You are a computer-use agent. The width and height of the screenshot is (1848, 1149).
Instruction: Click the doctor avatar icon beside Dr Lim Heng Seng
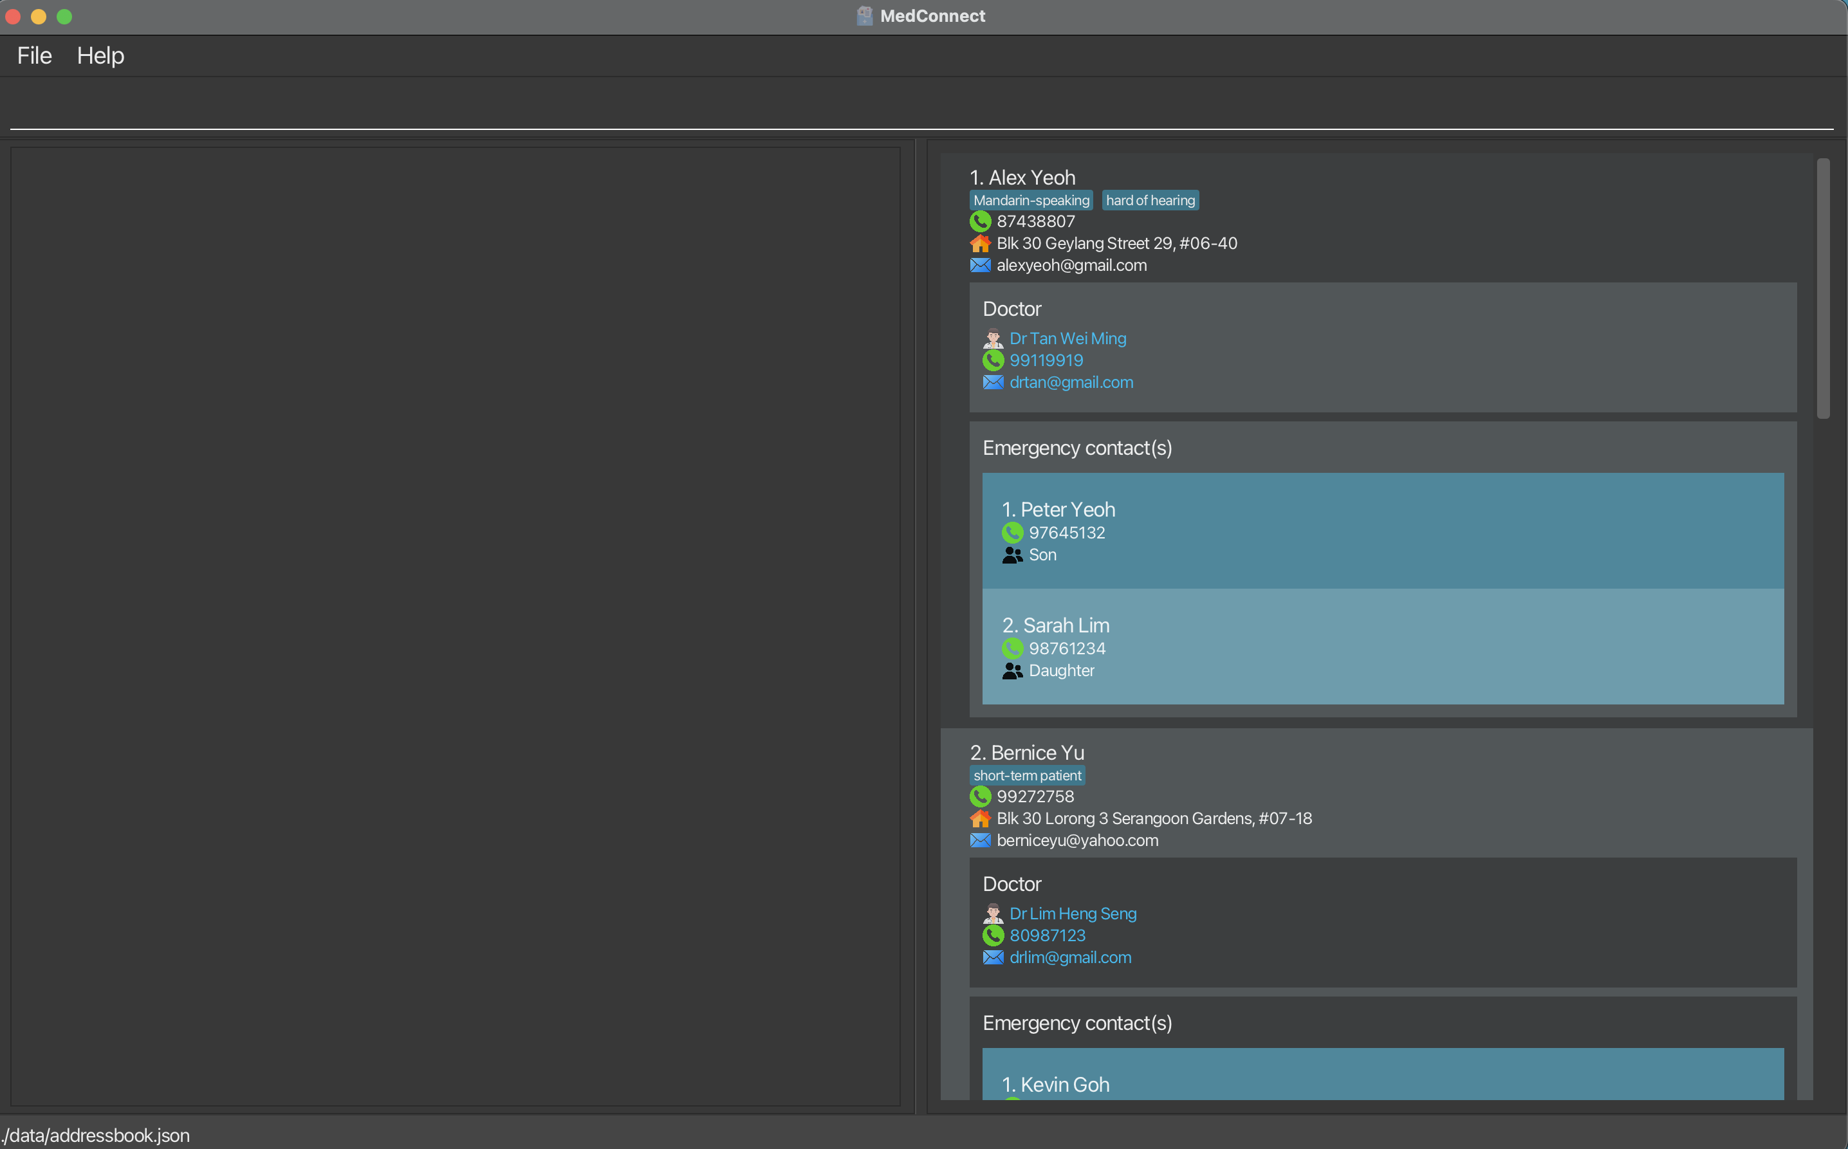click(x=993, y=914)
